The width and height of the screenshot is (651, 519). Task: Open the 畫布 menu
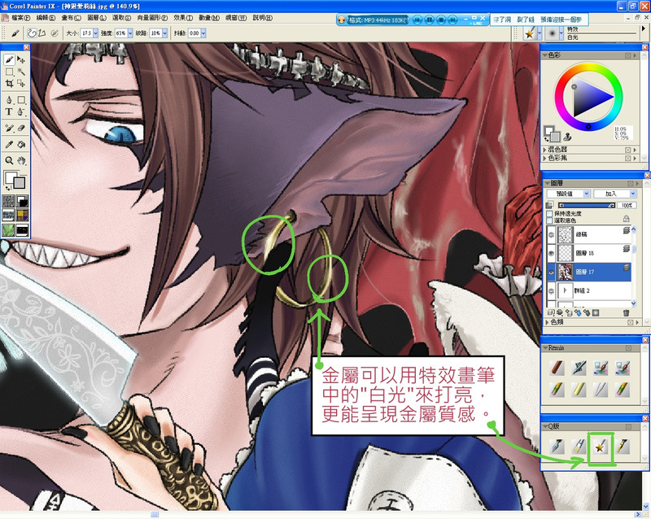pyautogui.click(x=71, y=18)
